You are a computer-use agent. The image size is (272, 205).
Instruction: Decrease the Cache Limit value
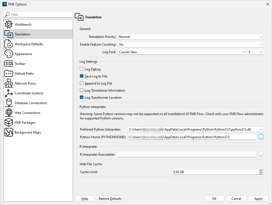click(261, 173)
